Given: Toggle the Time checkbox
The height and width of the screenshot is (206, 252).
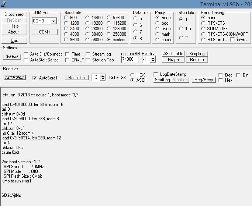Looking at the screenshot, I should (67, 54).
